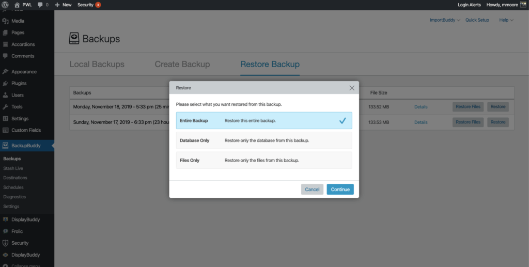Select the Database Only option
Image resolution: width=529 pixels, height=267 pixels.
pyautogui.click(x=264, y=140)
